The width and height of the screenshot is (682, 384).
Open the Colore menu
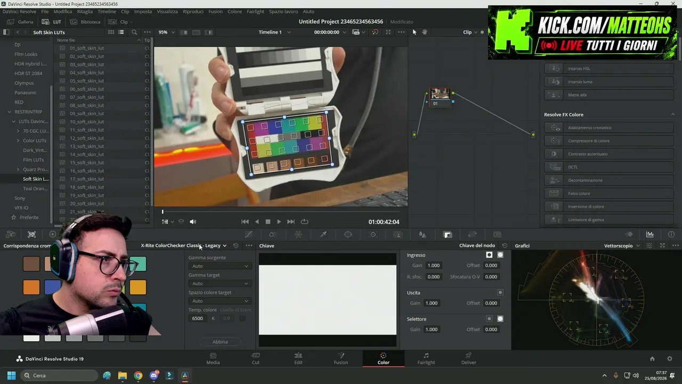234,11
